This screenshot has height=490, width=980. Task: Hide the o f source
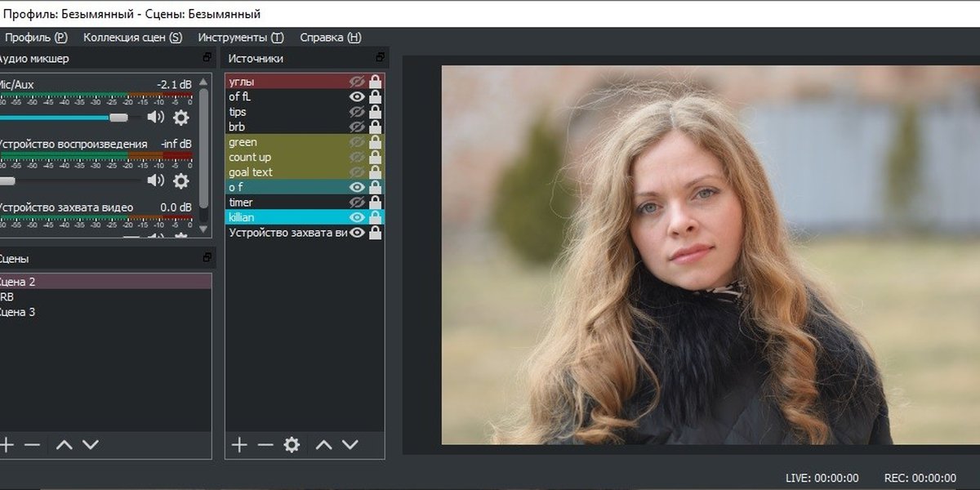pyautogui.click(x=357, y=187)
